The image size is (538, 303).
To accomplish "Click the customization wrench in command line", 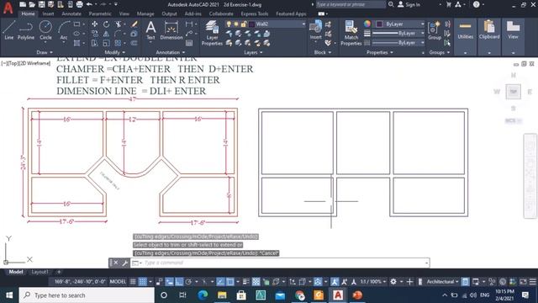I will [124, 263].
